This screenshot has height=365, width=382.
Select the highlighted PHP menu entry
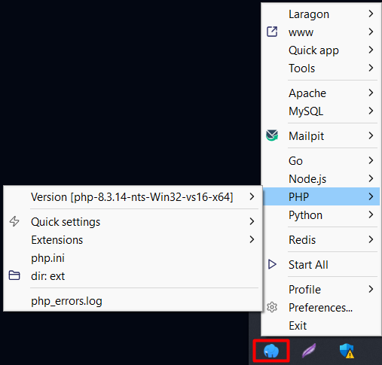pos(321,196)
